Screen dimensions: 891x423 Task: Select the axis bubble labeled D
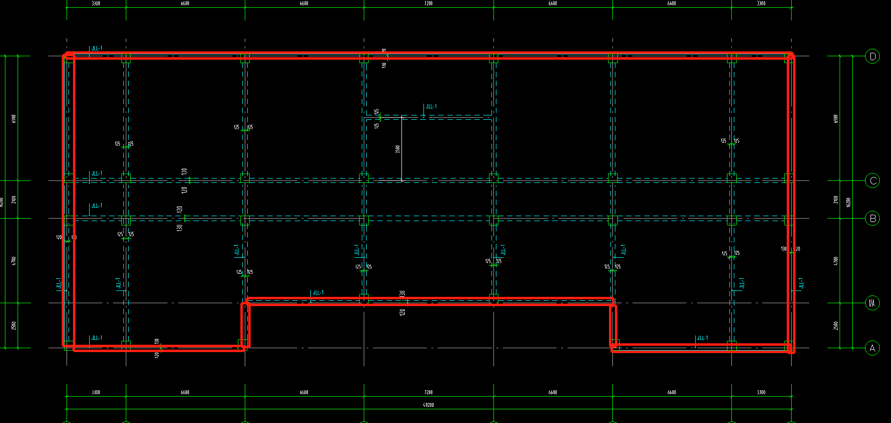point(872,56)
